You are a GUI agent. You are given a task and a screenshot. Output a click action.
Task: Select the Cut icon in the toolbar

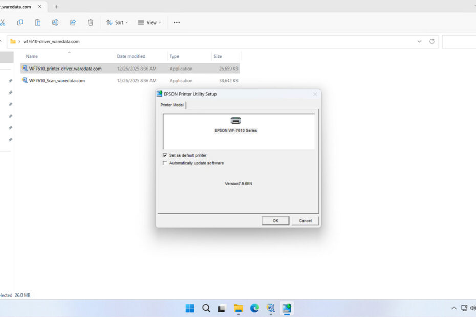4,22
